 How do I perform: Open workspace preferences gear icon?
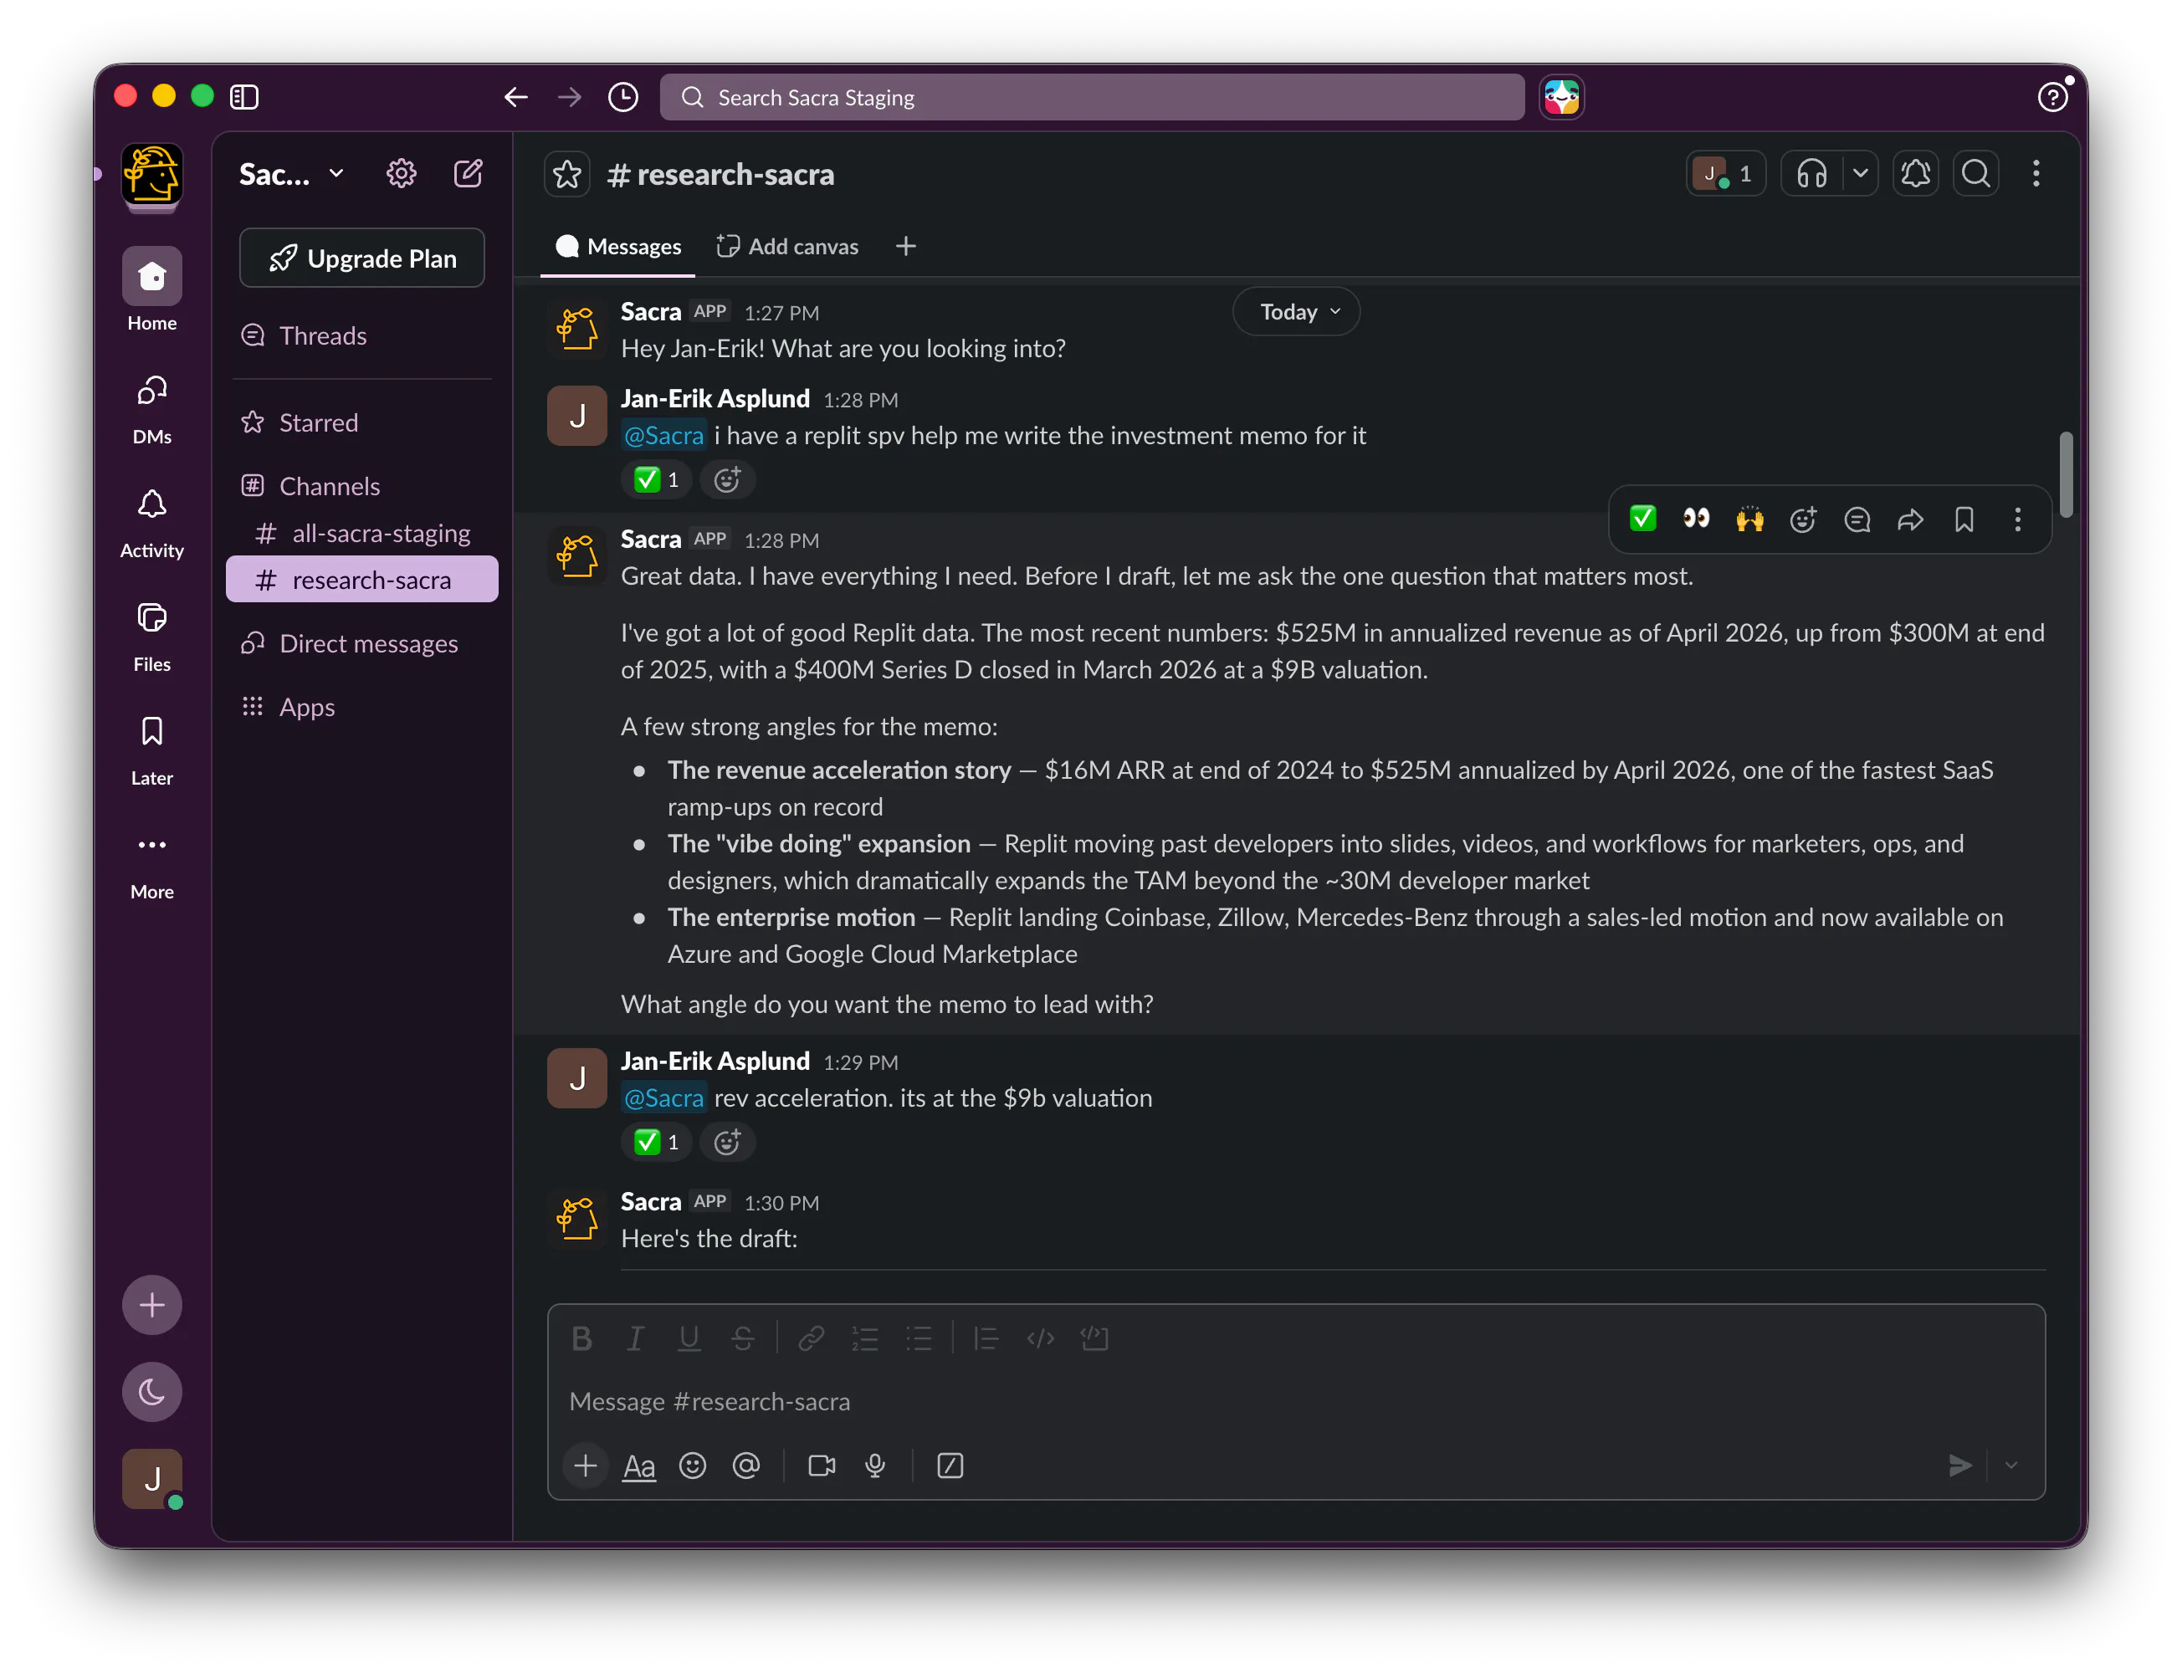(402, 174)
